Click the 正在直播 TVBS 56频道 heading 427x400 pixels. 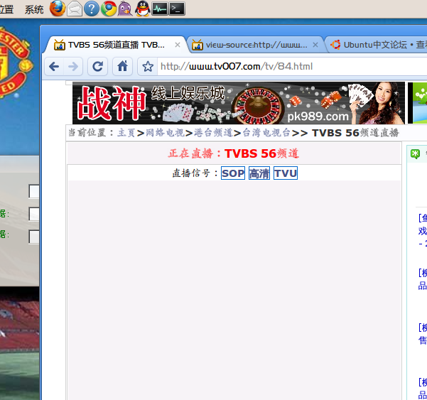234,153
